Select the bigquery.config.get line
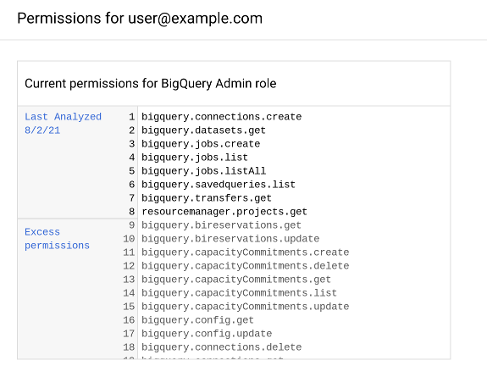This screenshot has width=487, height=388. [x=197, y=320]
